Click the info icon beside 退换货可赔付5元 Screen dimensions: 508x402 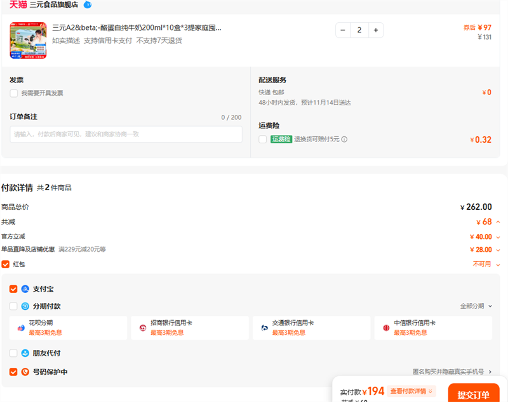click(344, 139)
